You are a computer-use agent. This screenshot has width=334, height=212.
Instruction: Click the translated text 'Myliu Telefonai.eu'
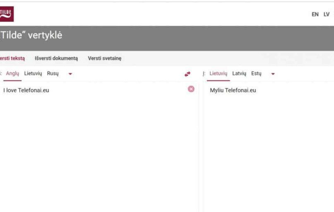click(233, 90)
